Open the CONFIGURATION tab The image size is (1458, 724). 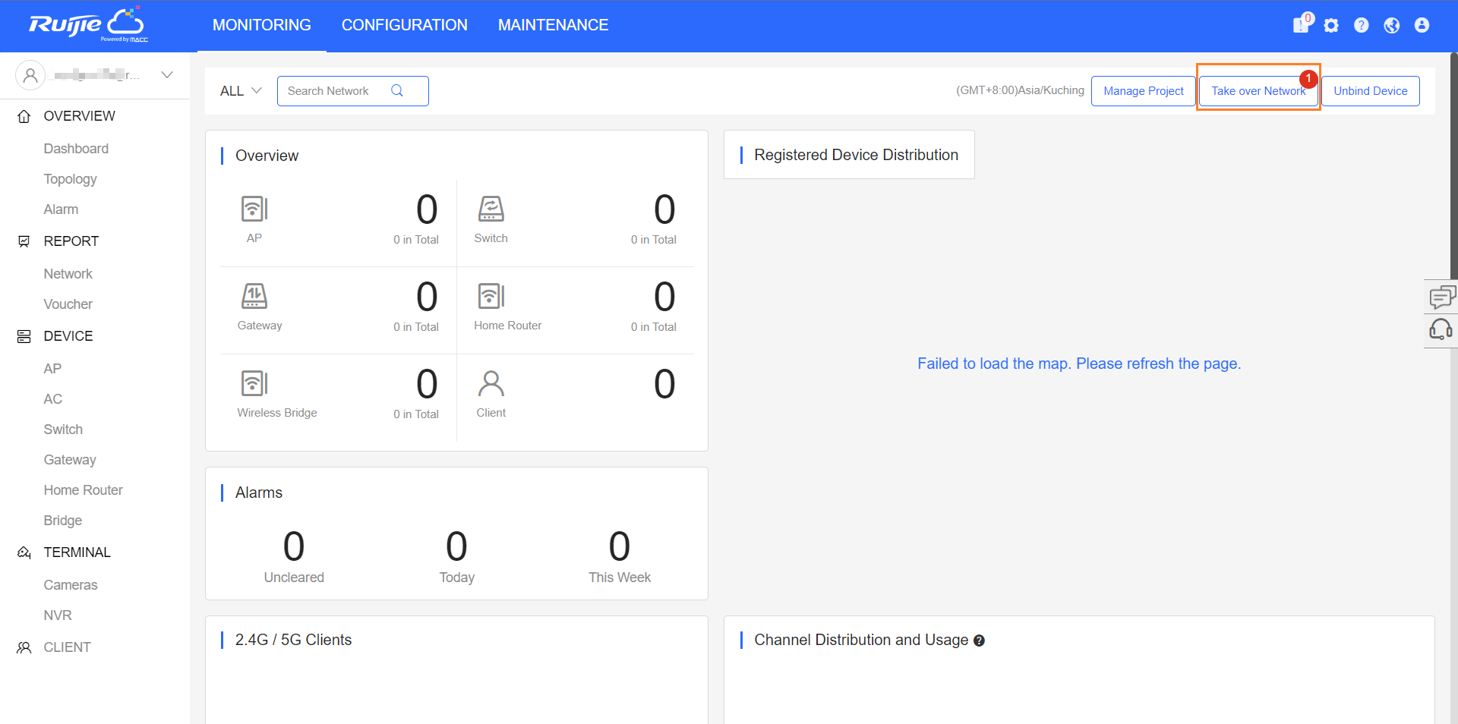coord(404,25)
